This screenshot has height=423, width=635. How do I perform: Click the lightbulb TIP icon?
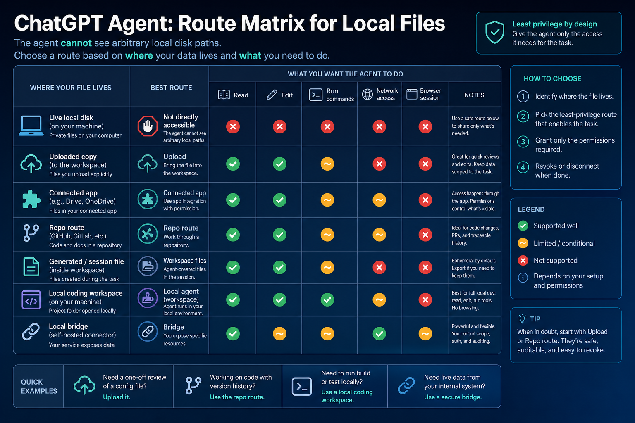point(522,318)
